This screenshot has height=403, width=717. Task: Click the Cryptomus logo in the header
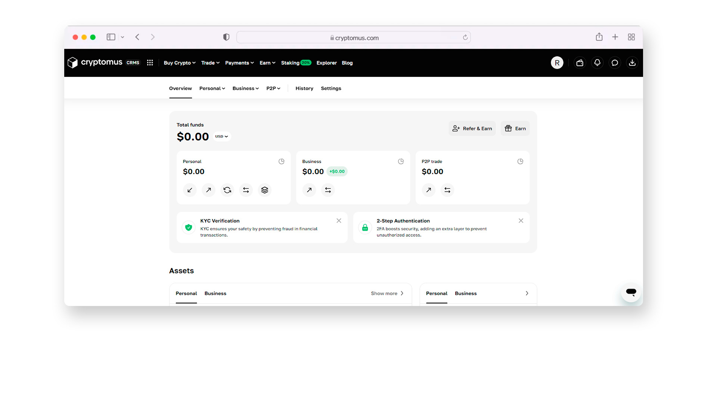click(95, 62)
